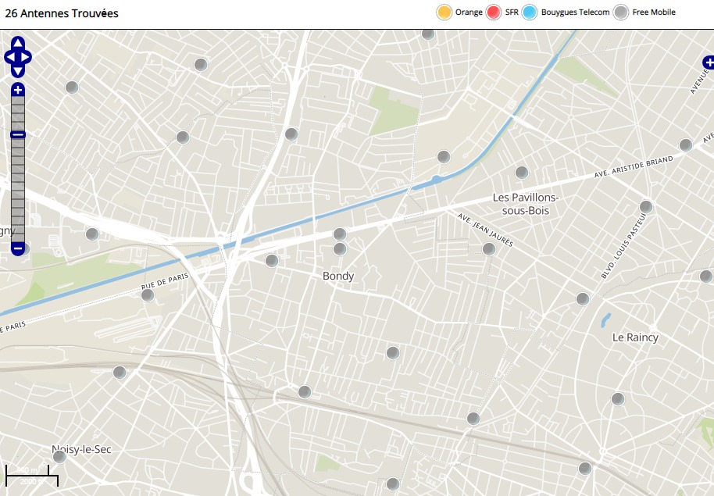Click the Le Raincy town label
Image resolution: width=714 pixels, height=496 pixels.
pyautogui.click(x=634, y=337)
